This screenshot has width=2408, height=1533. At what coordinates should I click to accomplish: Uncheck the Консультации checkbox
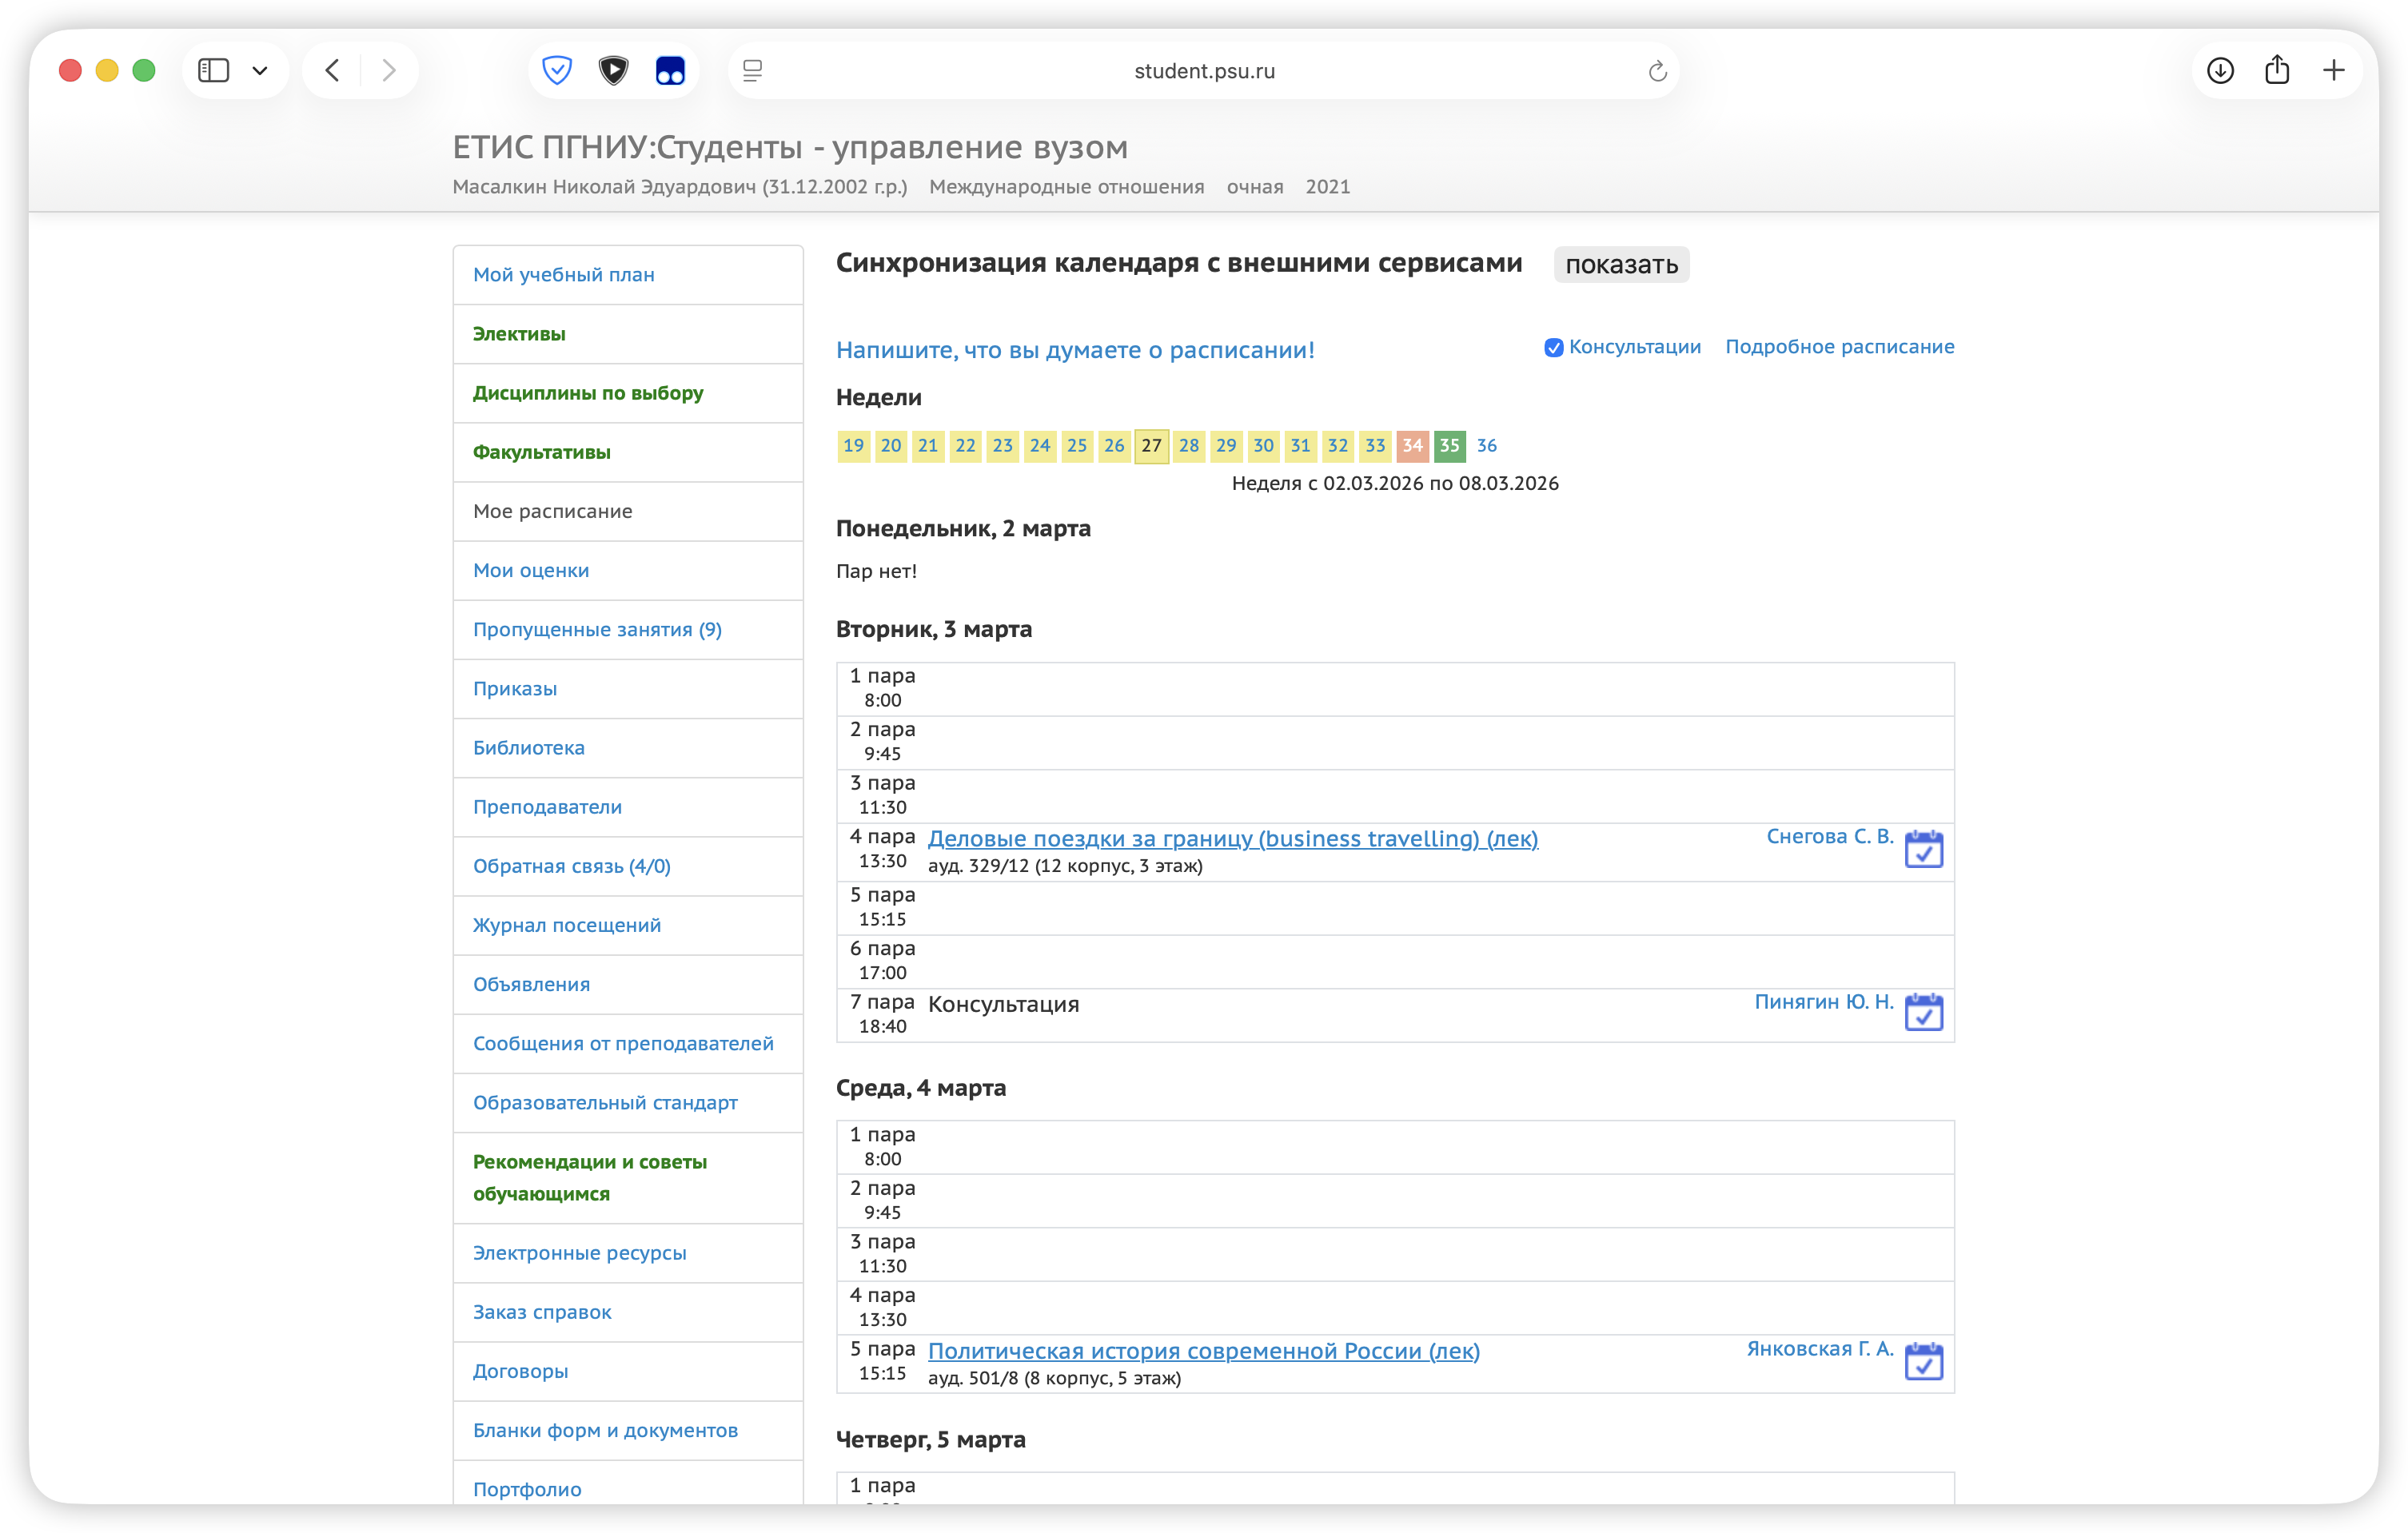1553,348
